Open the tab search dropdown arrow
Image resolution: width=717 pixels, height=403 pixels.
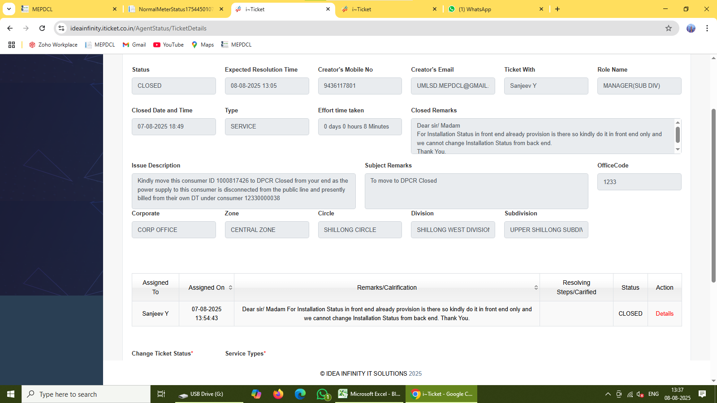pos(9,9)
